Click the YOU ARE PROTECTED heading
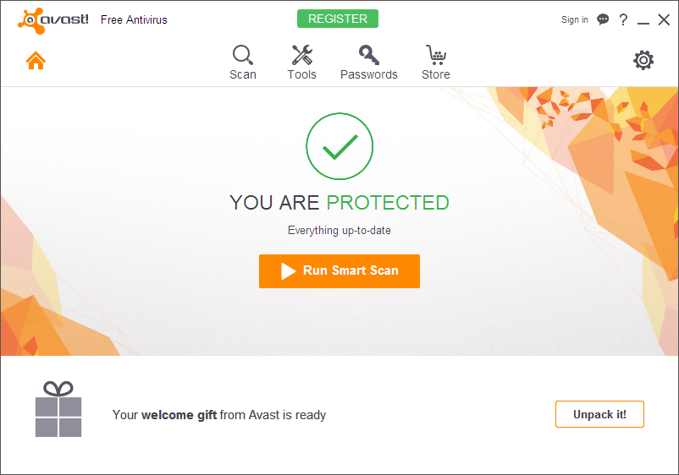The width and height of the screenshot is (679, 475). point(339,203)
